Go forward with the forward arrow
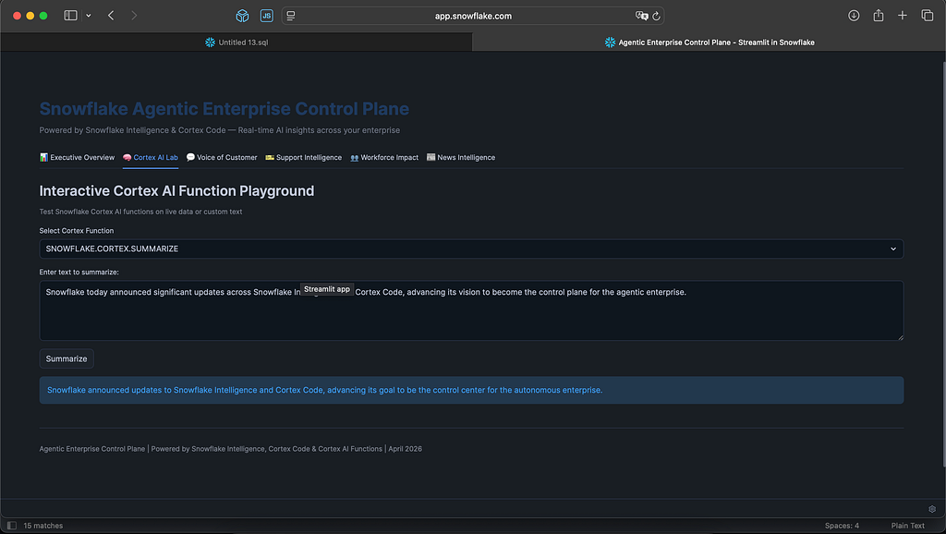 coord(134,16)
